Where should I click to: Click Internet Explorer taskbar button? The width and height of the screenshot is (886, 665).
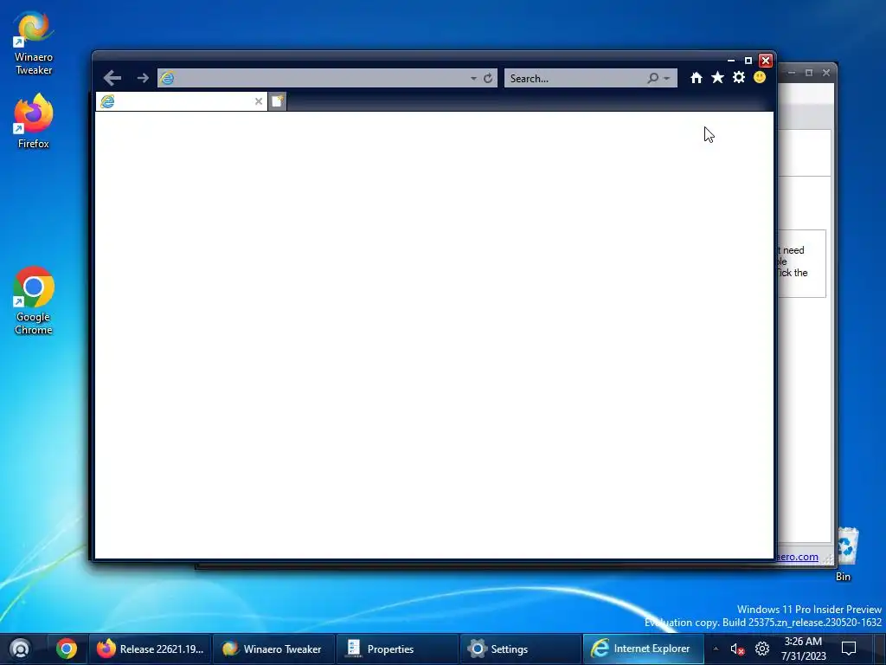click(x=644, y=649)
